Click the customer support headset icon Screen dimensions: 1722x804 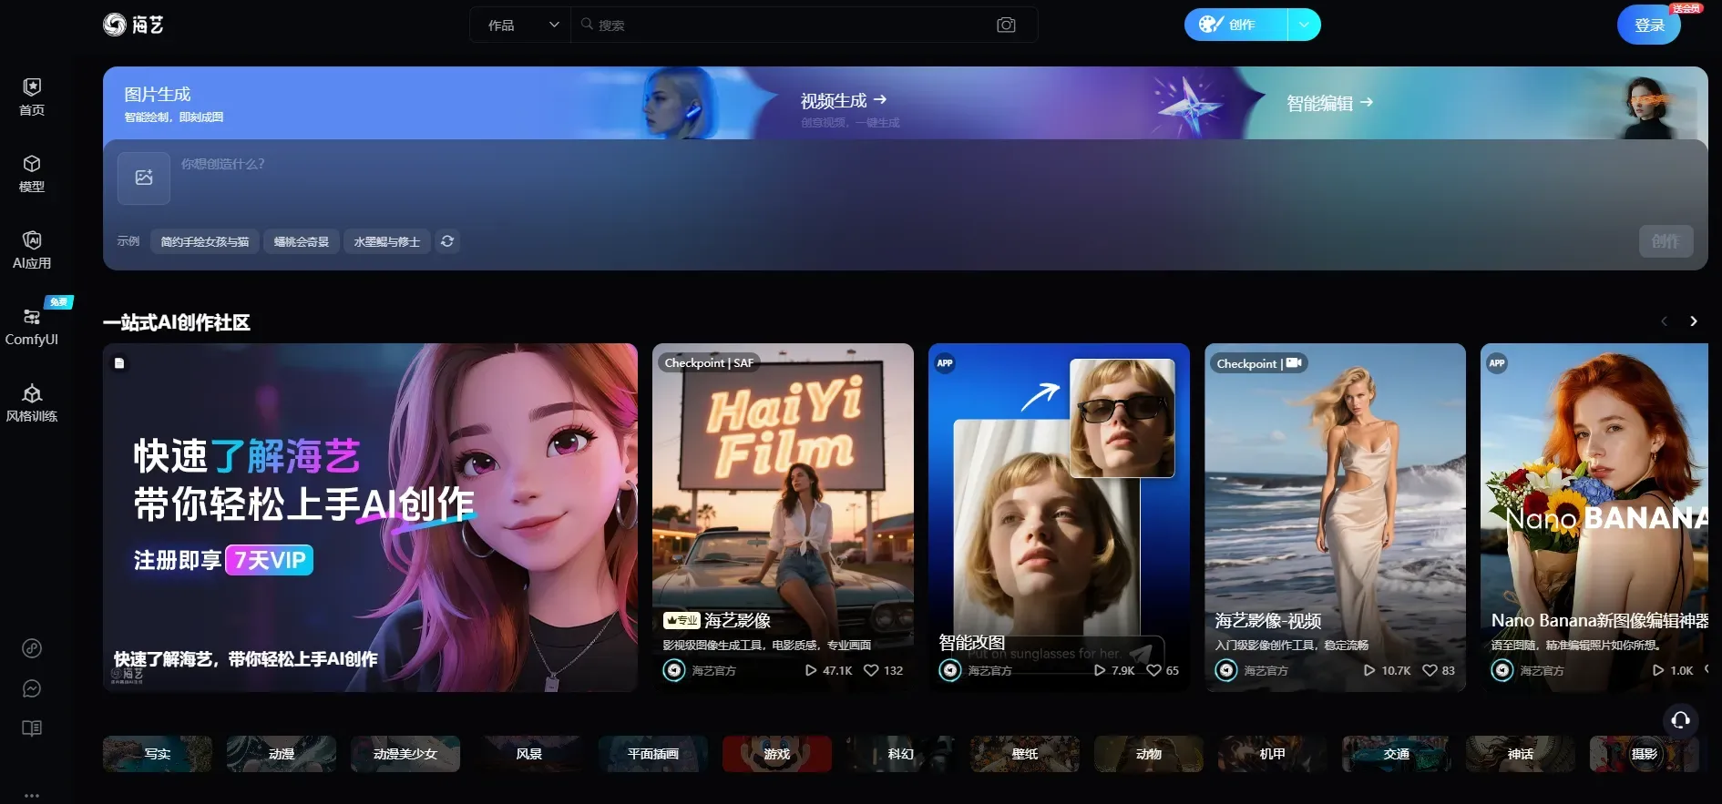(1680, 720)
